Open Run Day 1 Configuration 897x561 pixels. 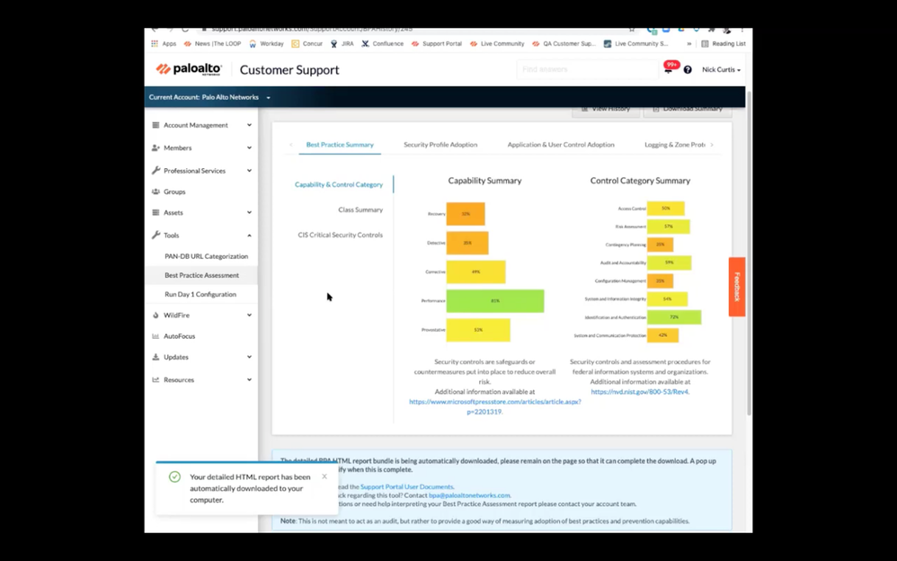pyautogui.click(x=200, y=294)
